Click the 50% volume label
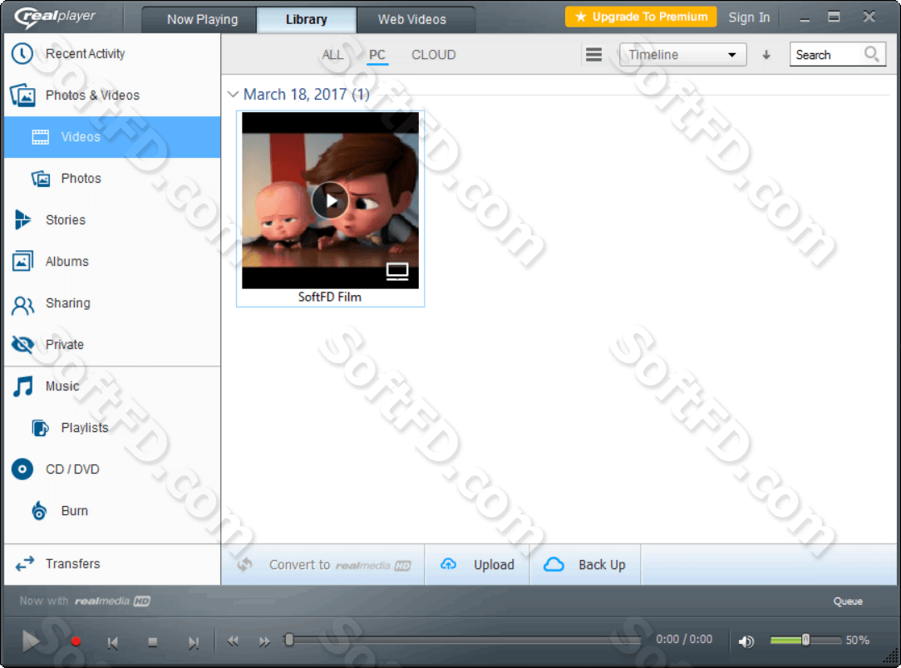 click(857, 640)
